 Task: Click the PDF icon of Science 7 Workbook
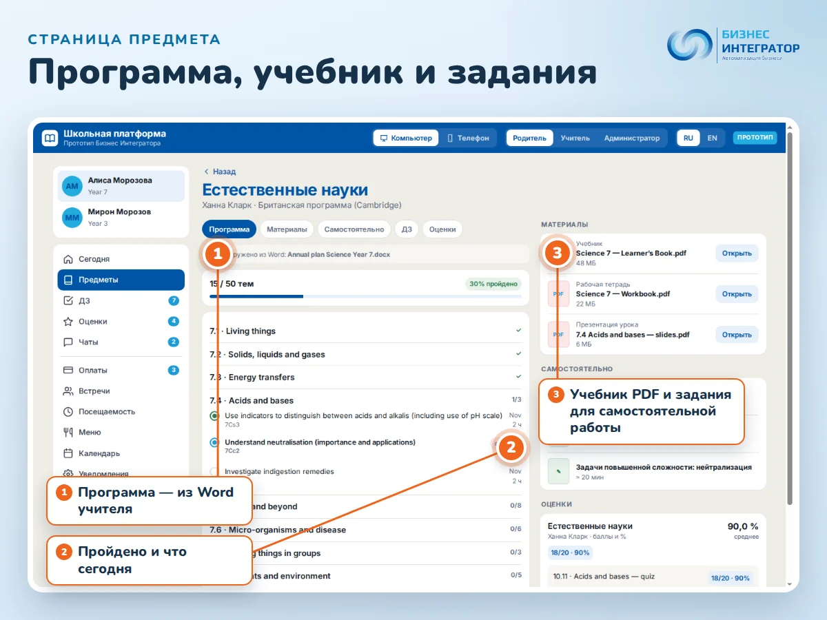click(558, 293)
